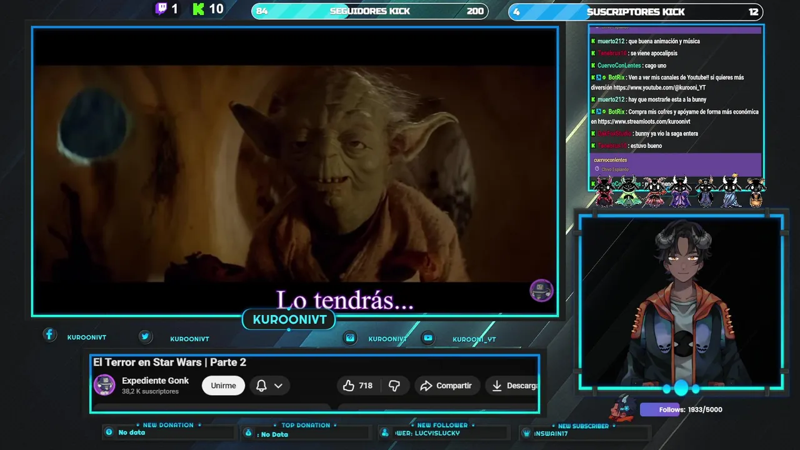
Task: Click Kick badge beside 'estuvo bueno' message
Action: (x=593, y=146)
